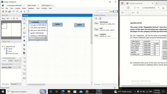The height and width of the screenshot is (94, 167).
Task: Select the text note tool
Action: (x=24, y=37)
